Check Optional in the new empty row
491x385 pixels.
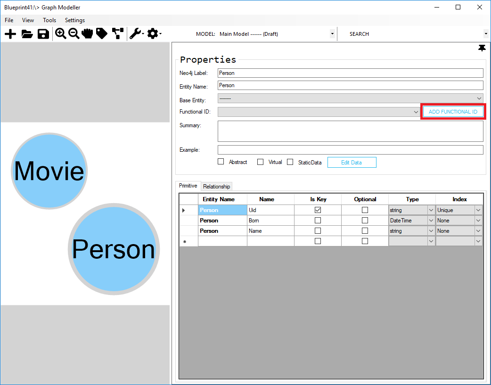[365, 241]
